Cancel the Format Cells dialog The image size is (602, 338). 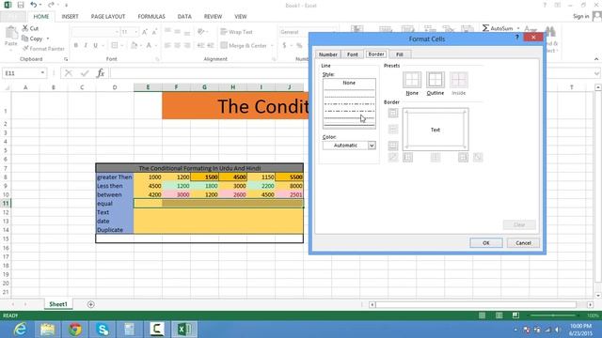click(523, 243)
